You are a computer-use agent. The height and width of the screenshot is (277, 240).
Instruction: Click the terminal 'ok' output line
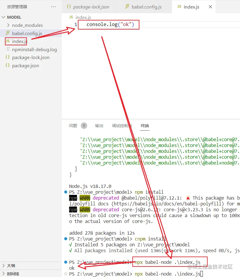[x=72, y=268]
